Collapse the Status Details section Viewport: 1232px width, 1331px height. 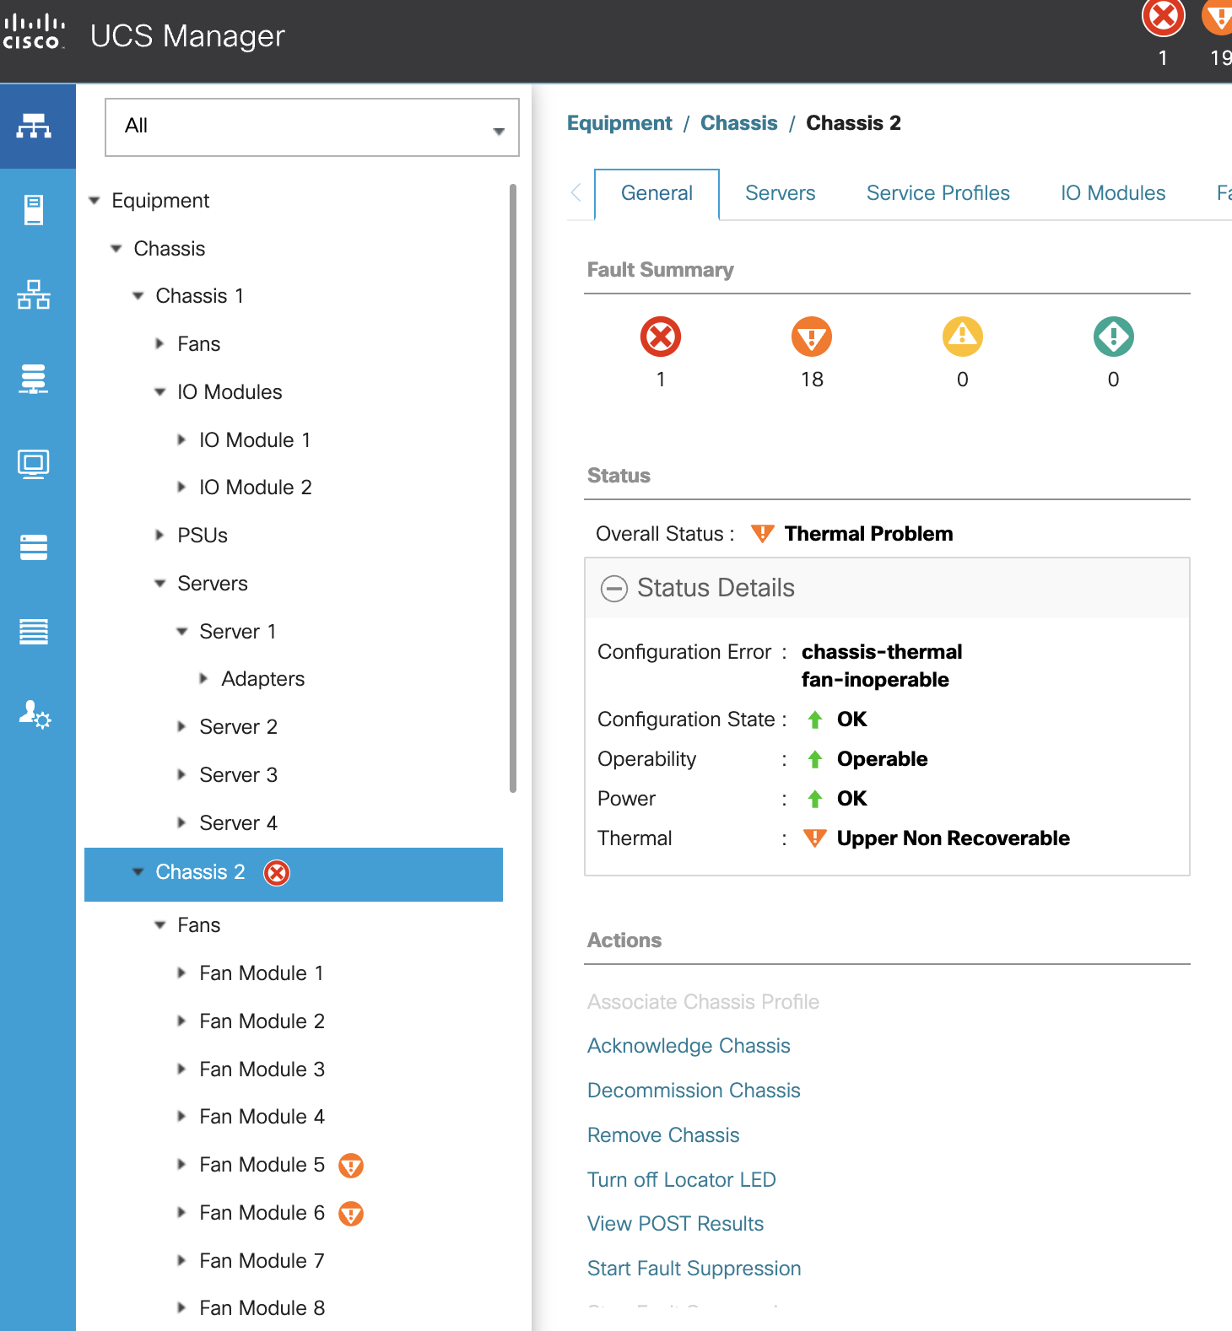pyautogui.click(x=614, y=589)
